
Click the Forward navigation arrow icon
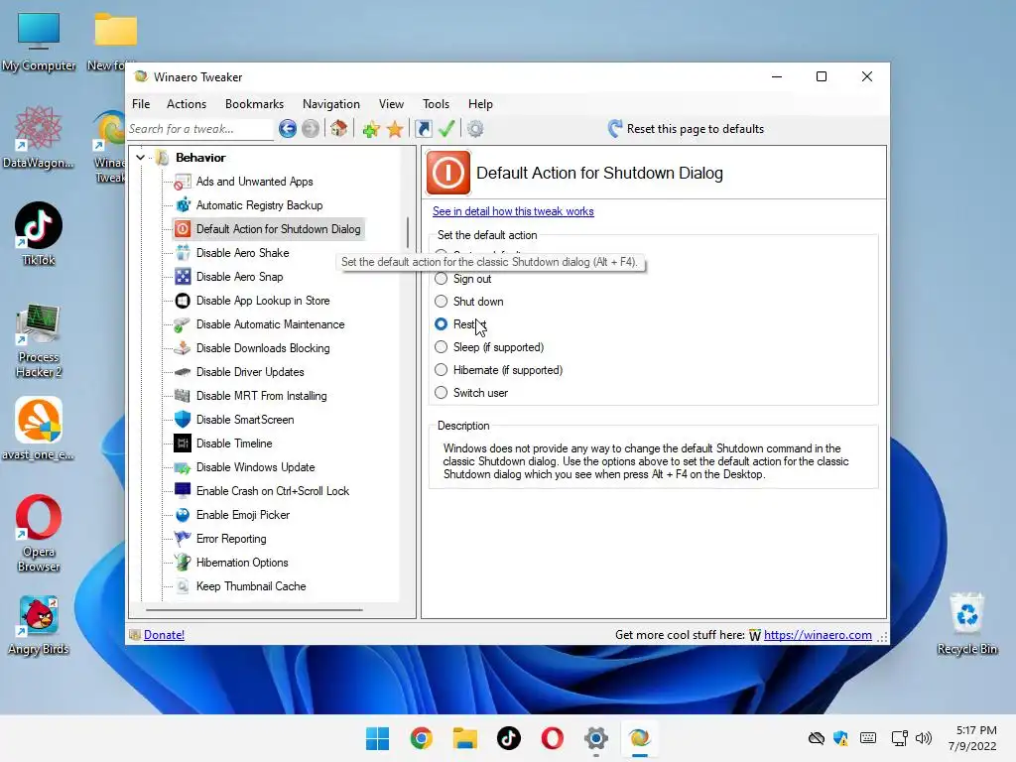(311, 129)
